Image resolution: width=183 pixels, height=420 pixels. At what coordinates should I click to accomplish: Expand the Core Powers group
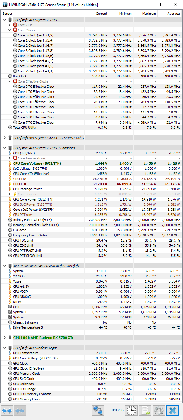(10, 194)
